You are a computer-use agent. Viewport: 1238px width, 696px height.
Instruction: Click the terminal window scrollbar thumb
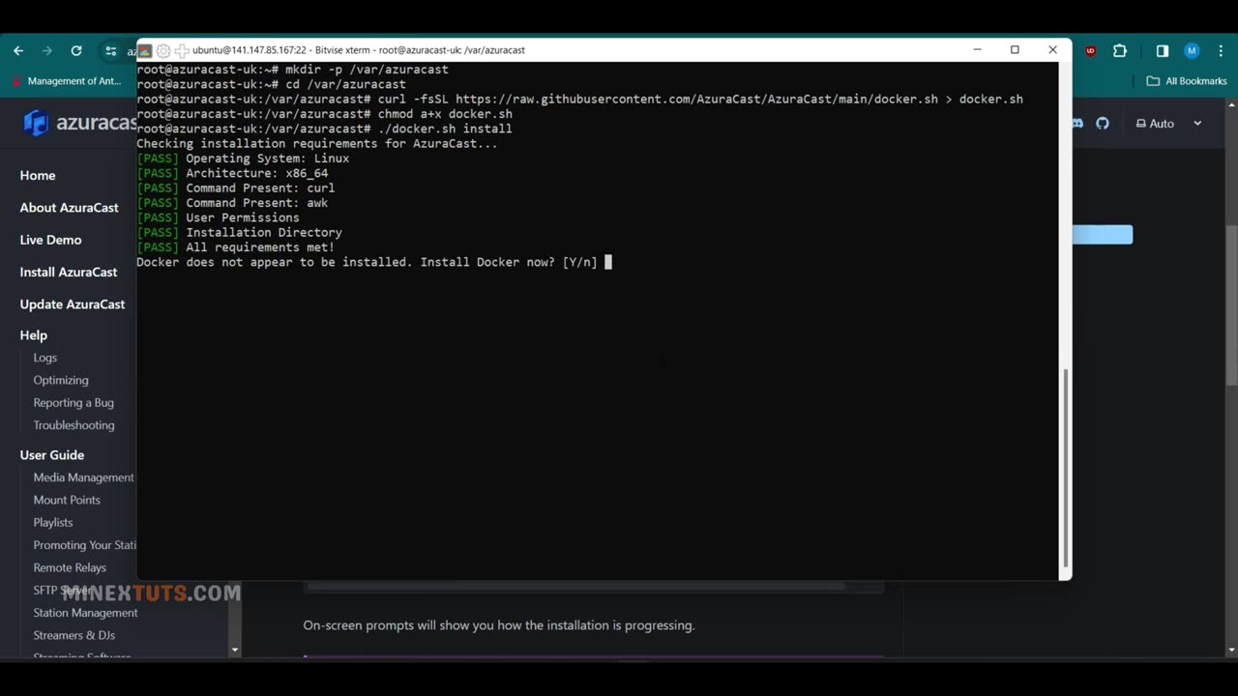pyautogui.click(x=1065, y=467)
